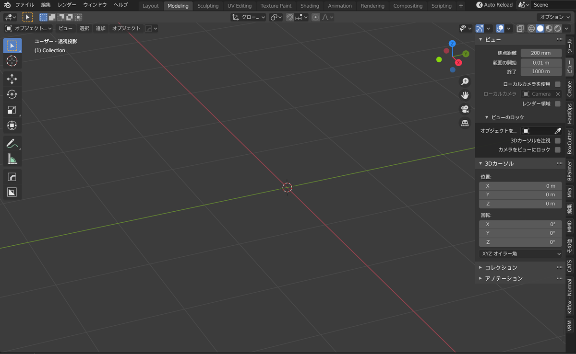Image resolution: width=576 pixels, height=354 pixels.
Task: Enable Lock Camera to View checkbox
Action: [557, 150]
